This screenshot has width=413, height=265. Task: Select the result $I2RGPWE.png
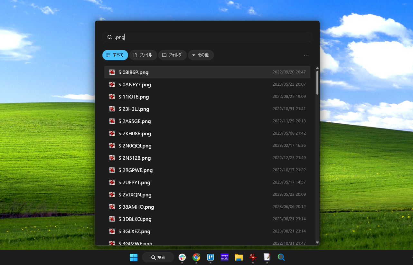click(x=136, y=170)
